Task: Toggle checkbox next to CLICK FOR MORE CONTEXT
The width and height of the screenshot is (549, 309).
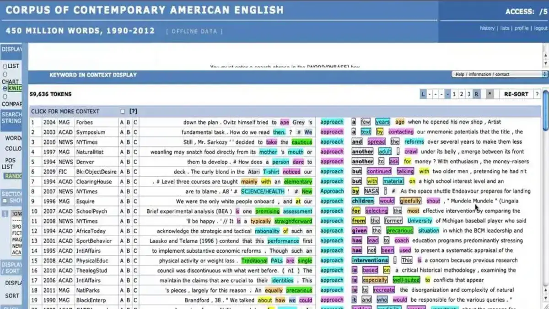Action: coord(123,111)
